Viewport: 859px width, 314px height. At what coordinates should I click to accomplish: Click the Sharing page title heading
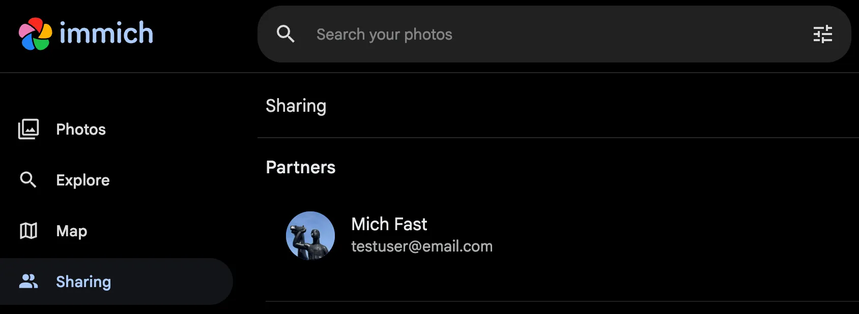point(296,106)
